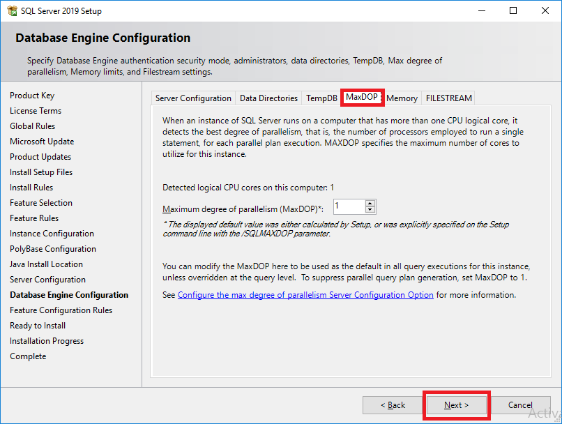Select the Installation Progress step

tap(47, 341)
